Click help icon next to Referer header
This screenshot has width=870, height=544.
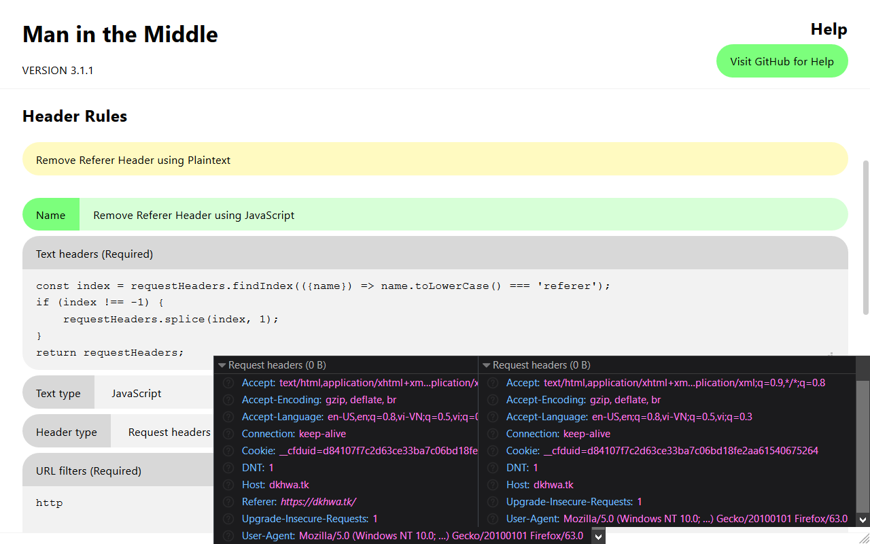point(228,502)
